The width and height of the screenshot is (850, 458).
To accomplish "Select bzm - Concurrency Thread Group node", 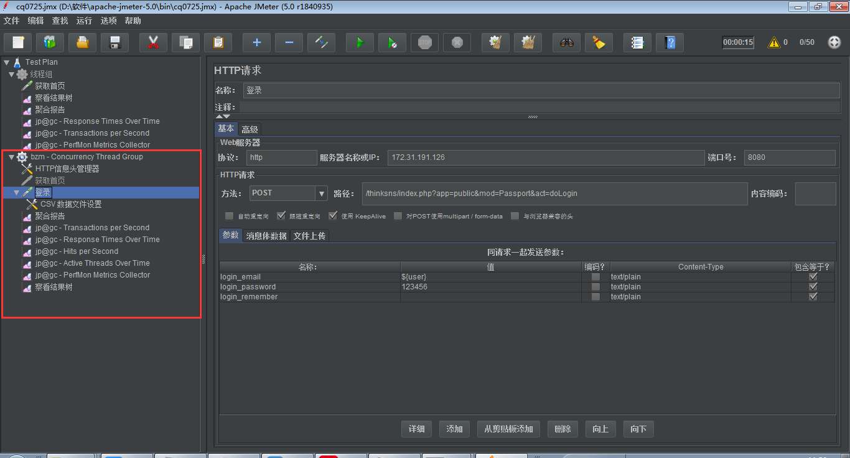I will tap(86, 157).
